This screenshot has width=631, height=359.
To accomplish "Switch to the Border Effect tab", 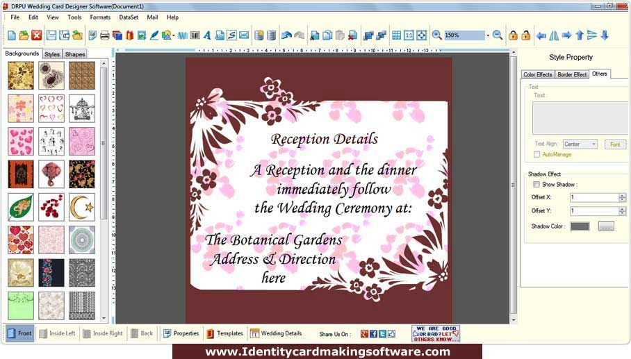I will pos(572,74).
